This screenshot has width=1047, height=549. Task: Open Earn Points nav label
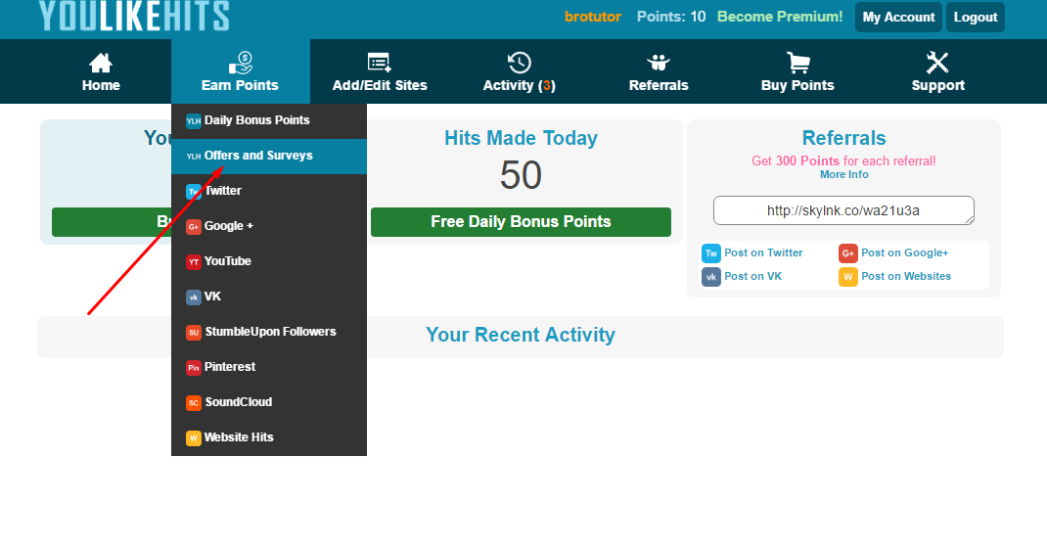click(240, 85)
